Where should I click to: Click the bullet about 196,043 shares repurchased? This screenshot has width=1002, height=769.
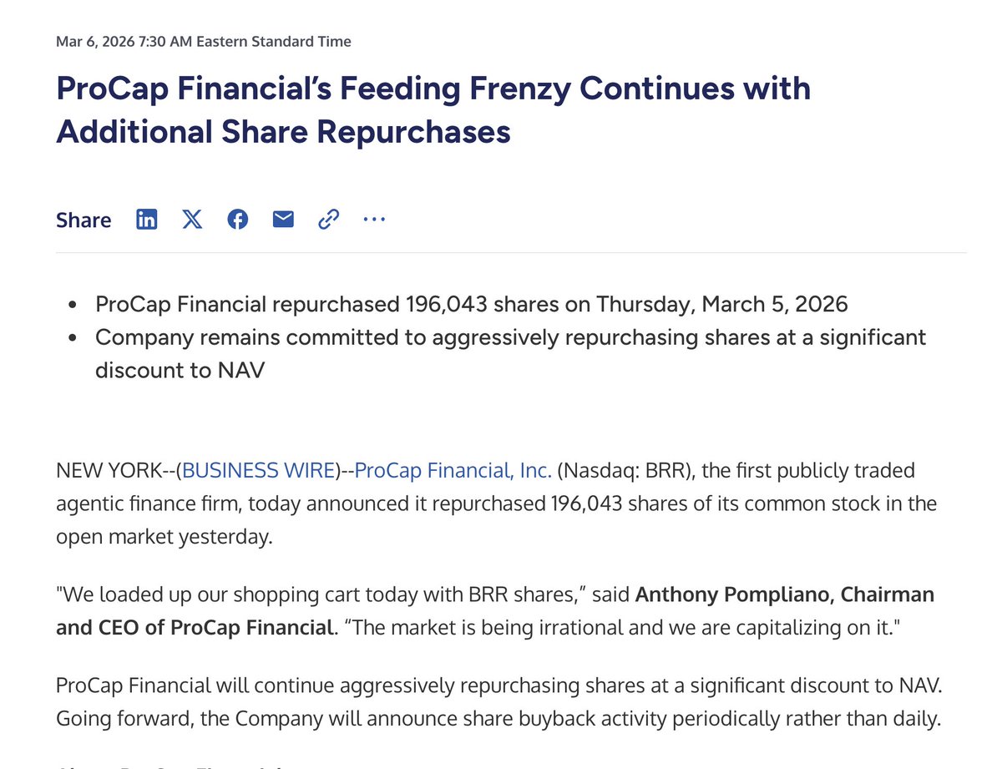click(471, 305)
